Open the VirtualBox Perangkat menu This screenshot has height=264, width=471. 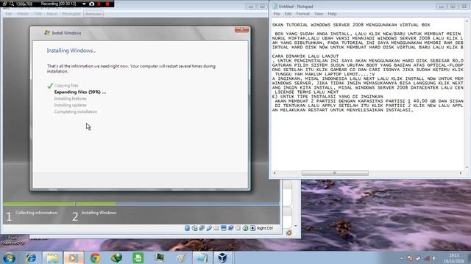[71, 14]
